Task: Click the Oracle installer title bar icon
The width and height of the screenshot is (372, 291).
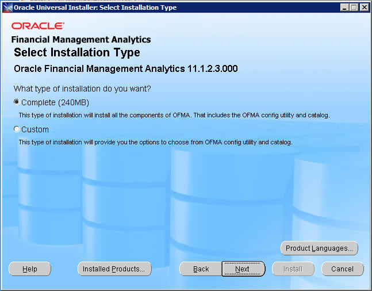Action: pyautogui.click(x=8, y=7)
